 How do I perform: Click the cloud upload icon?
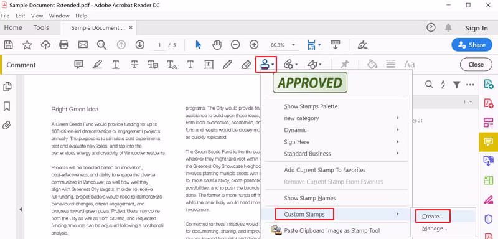click(x=45, y=45)
